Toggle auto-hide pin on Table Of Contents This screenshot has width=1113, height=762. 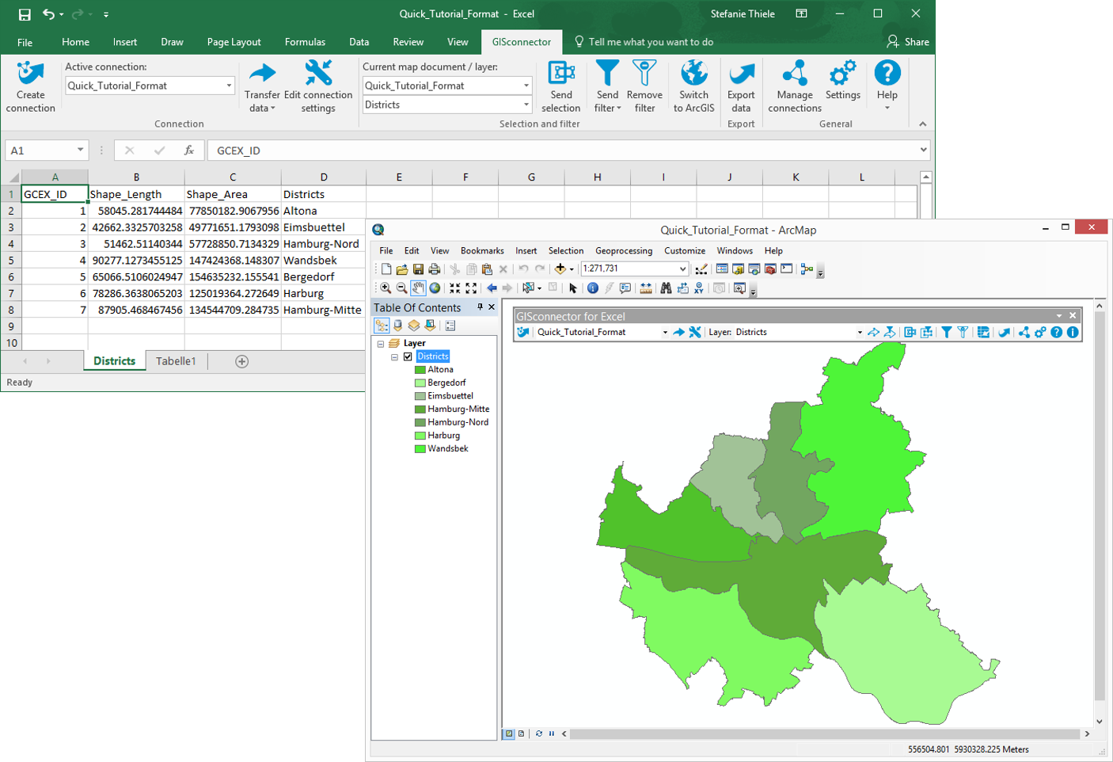(480, 307)
